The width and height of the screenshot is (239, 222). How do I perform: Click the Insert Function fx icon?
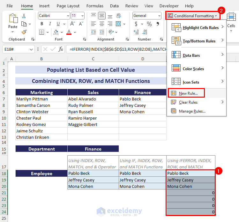pos(61,49)
